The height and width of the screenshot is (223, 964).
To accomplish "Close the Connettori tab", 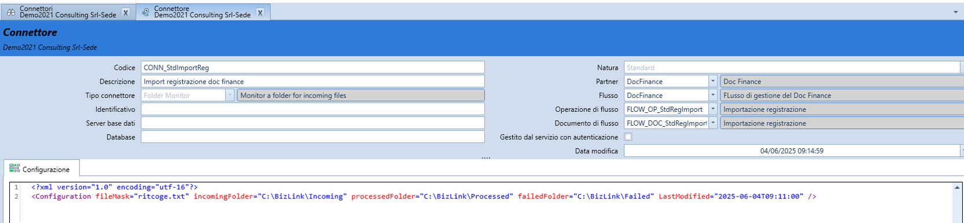I will 126,13.
